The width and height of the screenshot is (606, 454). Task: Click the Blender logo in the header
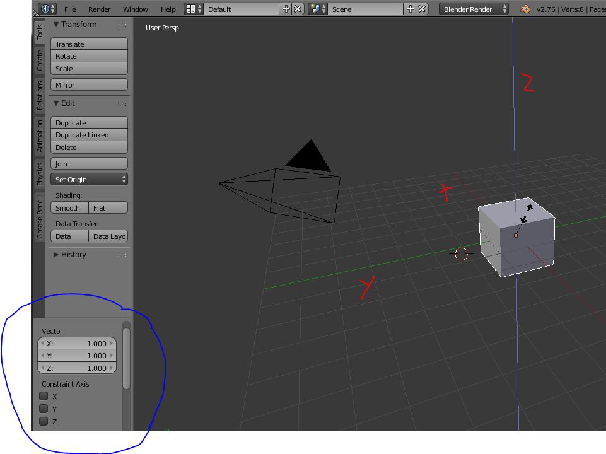(x=524, y=9)
